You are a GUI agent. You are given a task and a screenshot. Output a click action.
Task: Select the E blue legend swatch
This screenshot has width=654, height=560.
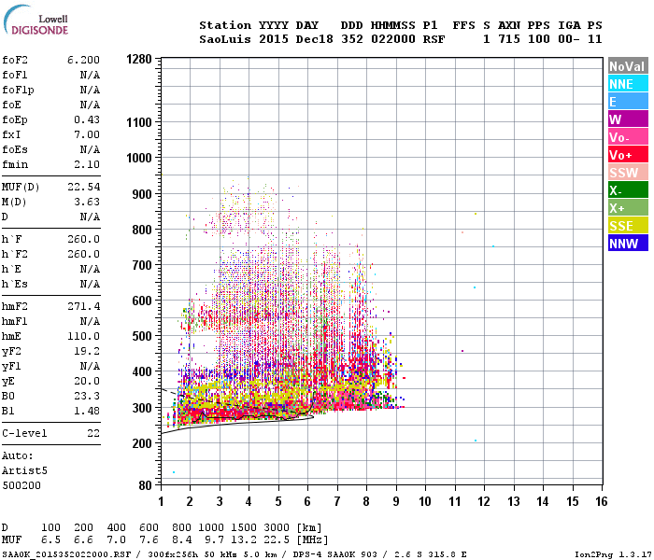(x=628, y=102)
